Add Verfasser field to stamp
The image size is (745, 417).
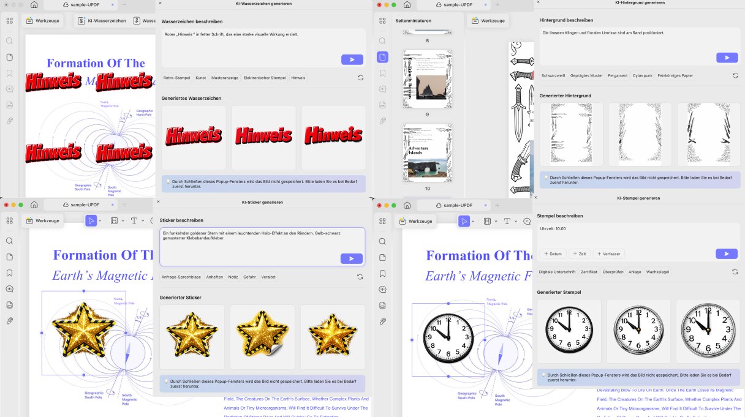click(608, 254)
